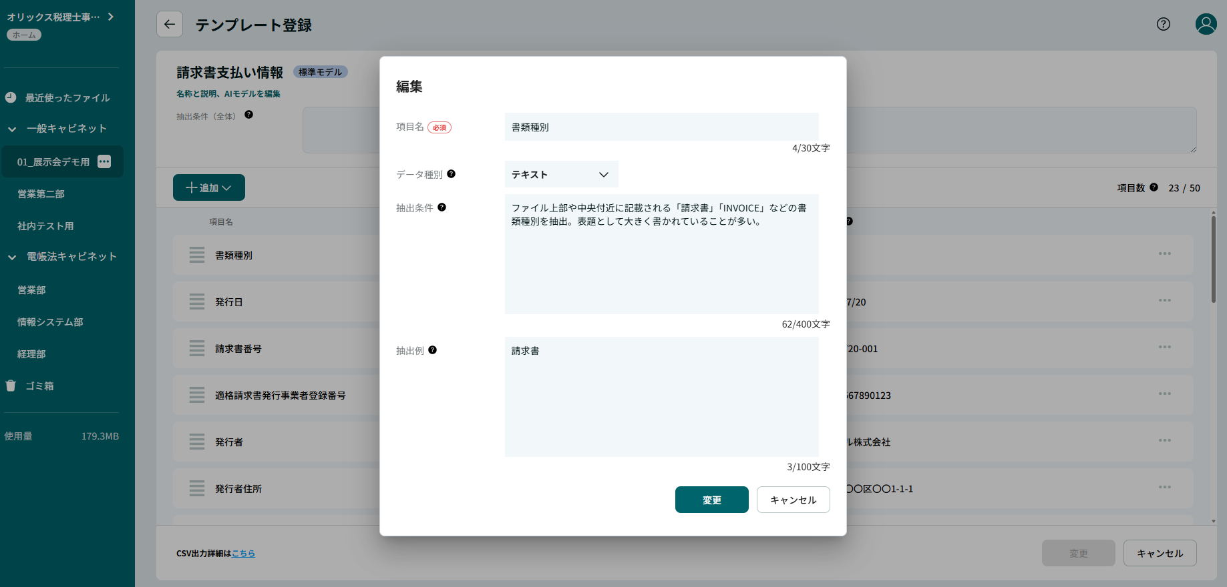Select 社内テスト用 in sidebar
The width and height of the screenshot is (1227, 587).
45,225
